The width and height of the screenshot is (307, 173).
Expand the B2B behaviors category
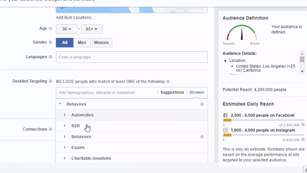65,126
